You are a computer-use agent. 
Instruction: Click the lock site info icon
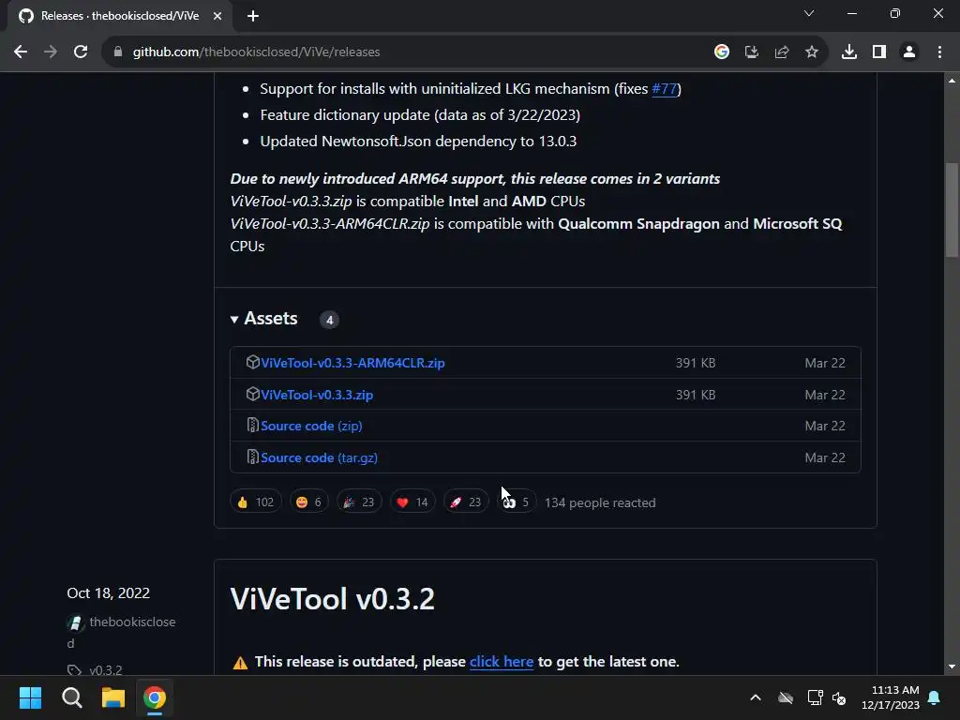118,52
